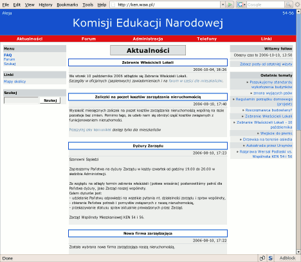Click the Zebranie Właścicieli Lokali news heading
The height and width of the screenshot is (262, 301).
148,62
